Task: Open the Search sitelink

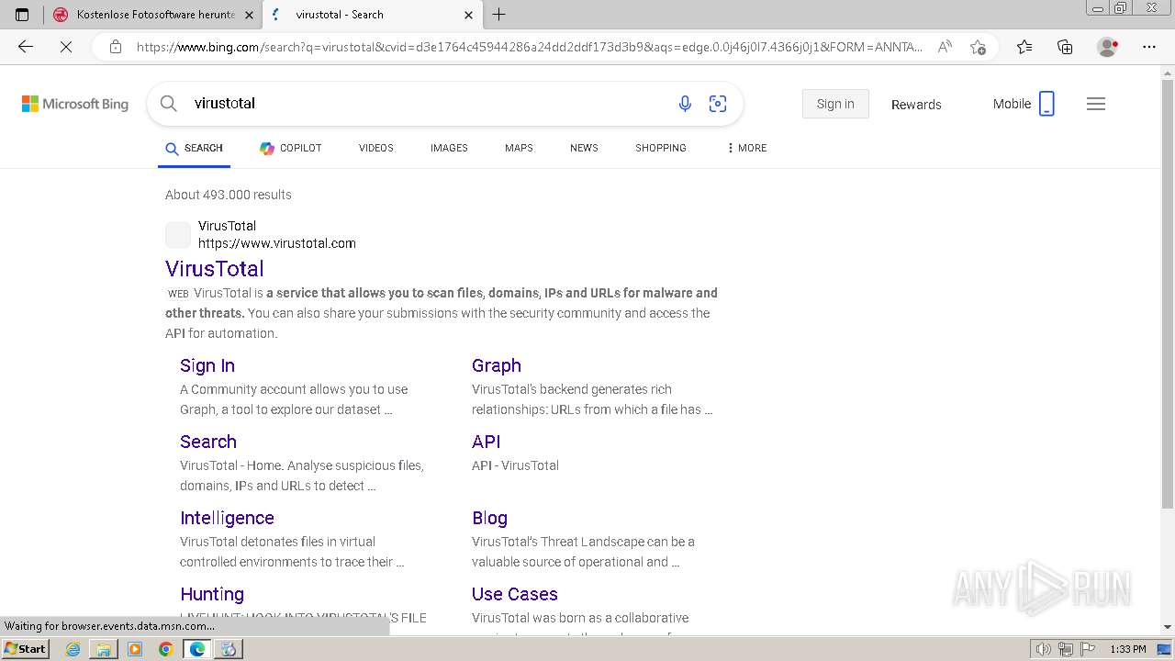Action: [208, 442]
